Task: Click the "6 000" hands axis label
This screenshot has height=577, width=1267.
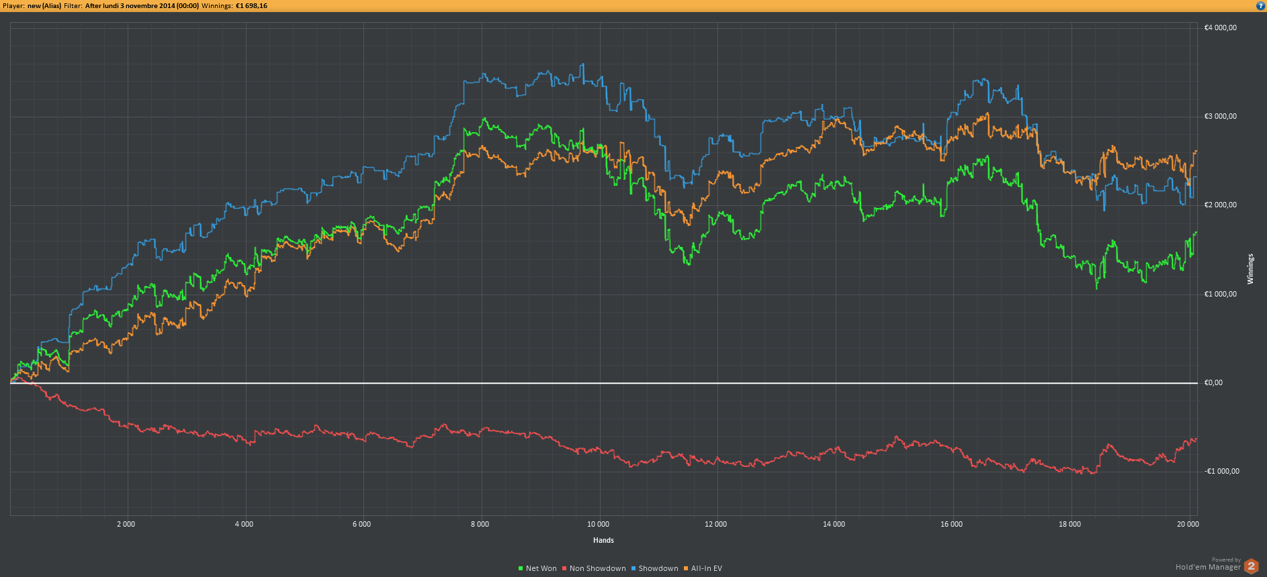Action: point(361,525)
